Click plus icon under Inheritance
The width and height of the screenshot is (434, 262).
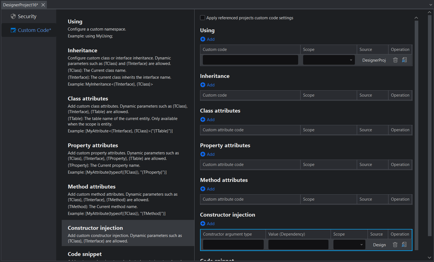(203, 85)
